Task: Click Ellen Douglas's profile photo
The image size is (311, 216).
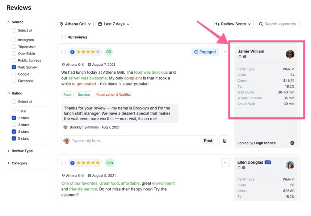Action: coord(290,165)
